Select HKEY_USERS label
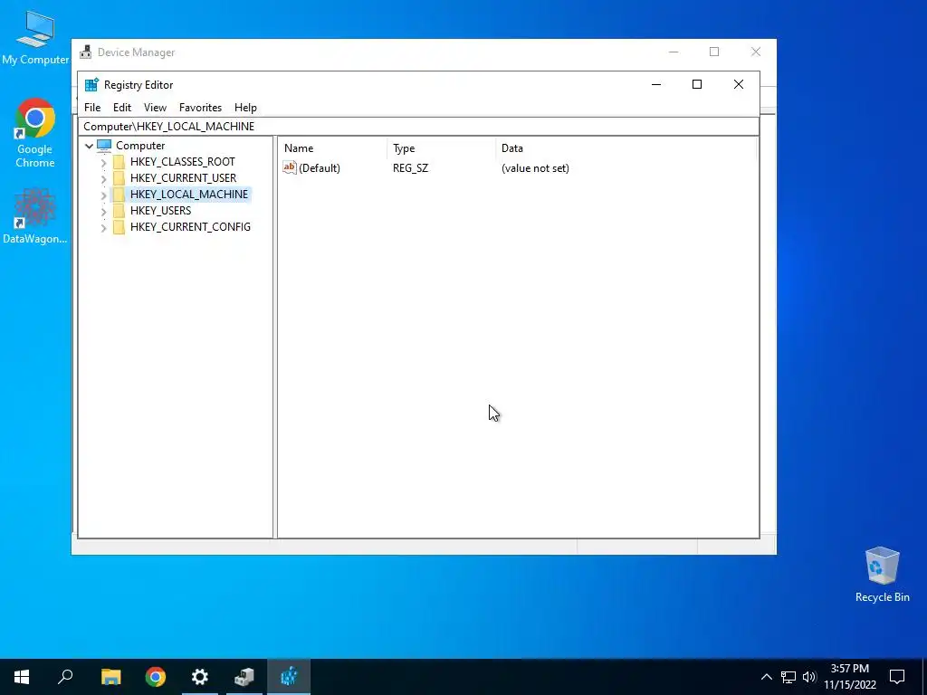Viewport: 927px width, 695px height. click(161, 210)
